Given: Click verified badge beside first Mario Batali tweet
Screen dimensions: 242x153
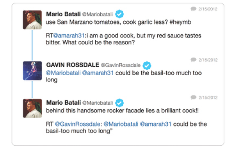Looking at the screenshot, I should click(x=119, y=14).
